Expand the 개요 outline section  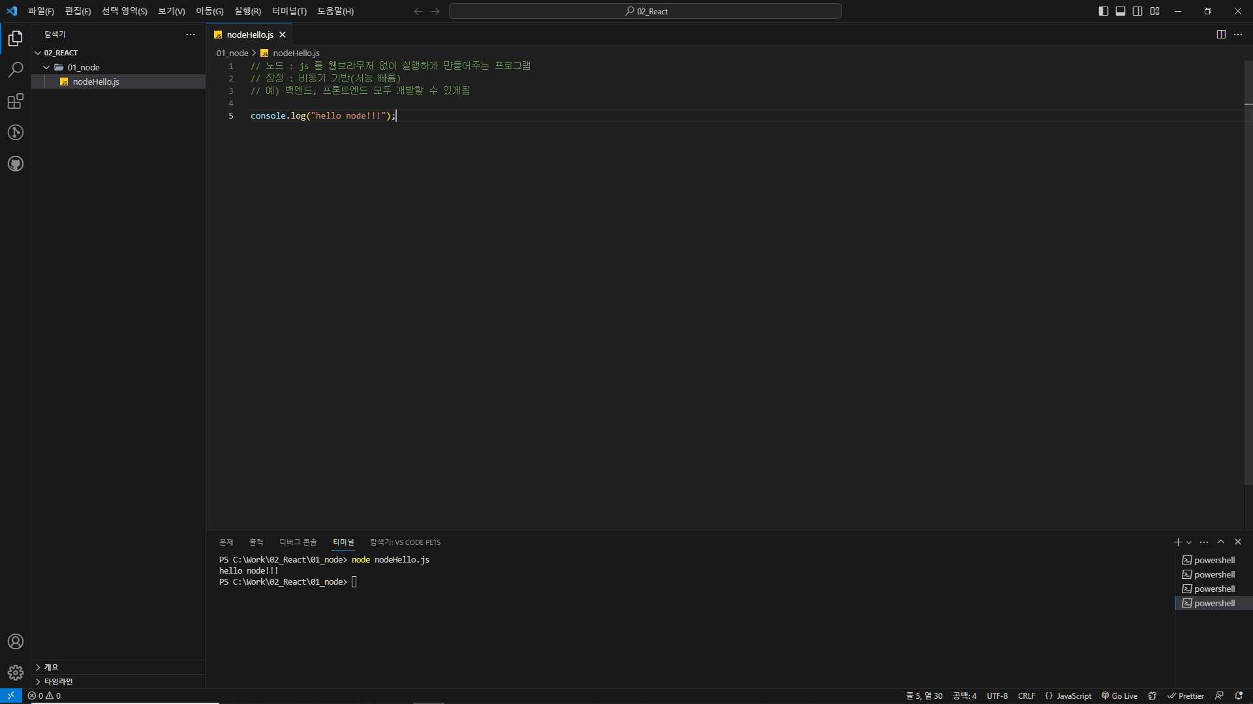tap(51, 667)
